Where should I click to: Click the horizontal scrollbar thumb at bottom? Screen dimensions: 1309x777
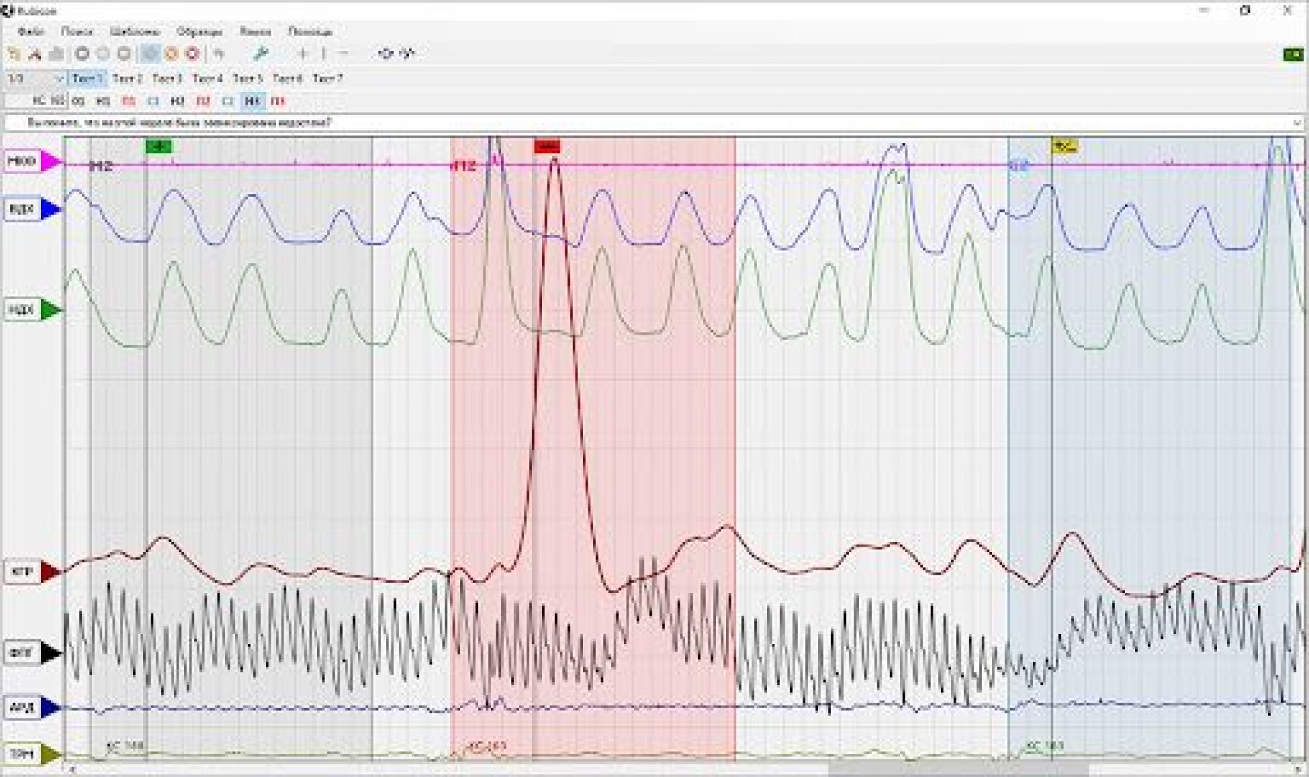coord(958,770)
